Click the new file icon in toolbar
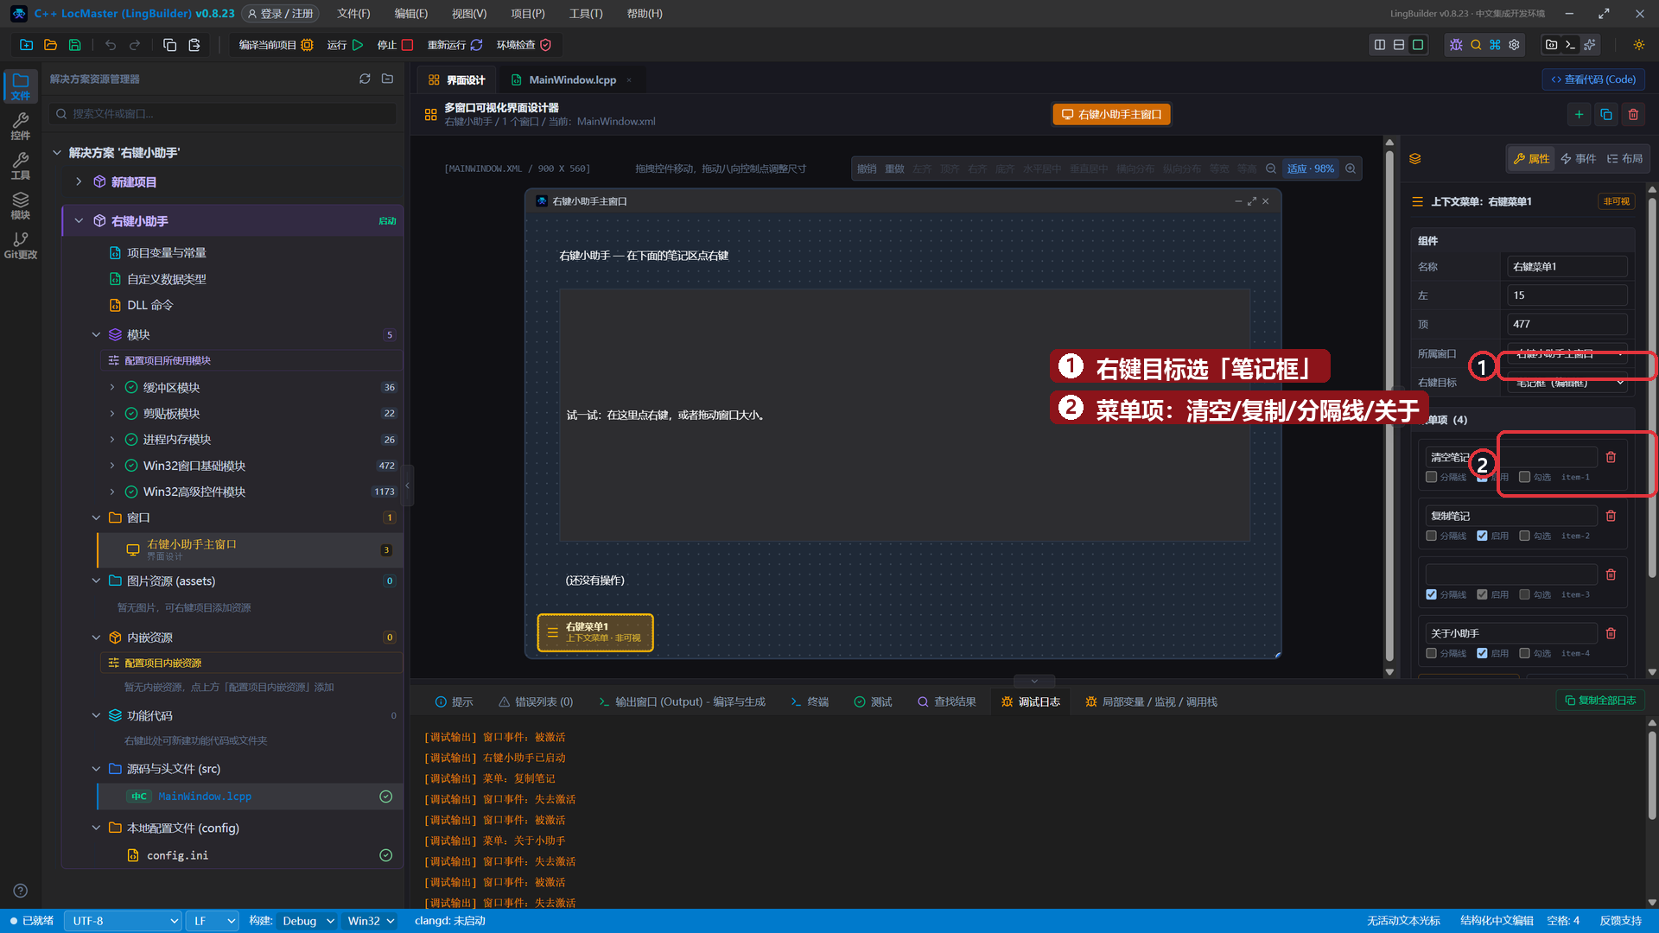The width and height of the screenshot is (1659, 933). (x=26, y=45)
